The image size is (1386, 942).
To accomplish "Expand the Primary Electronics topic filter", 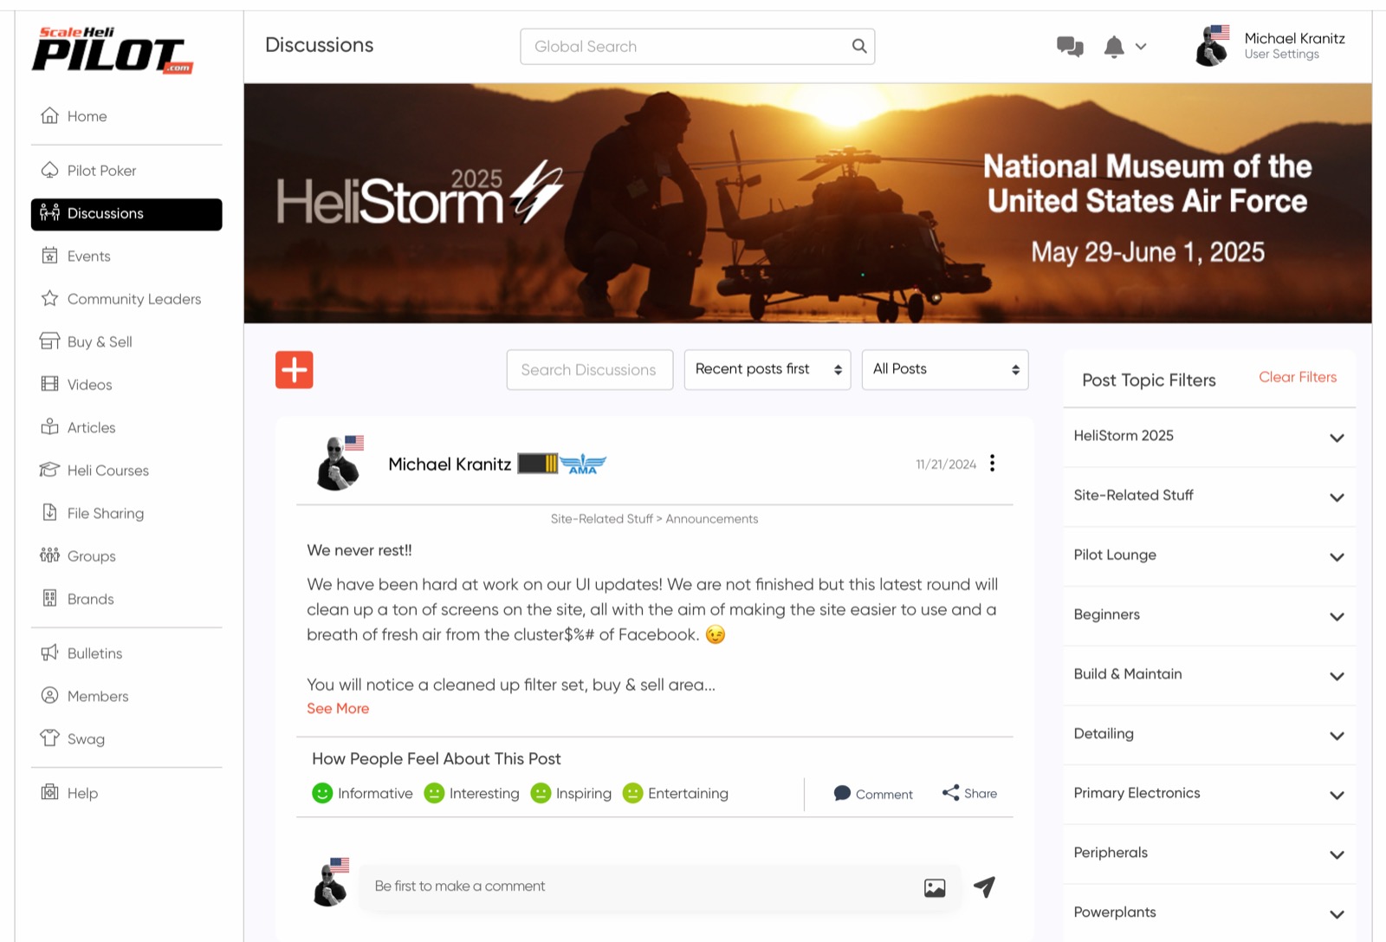I will [x=1337, y=796].
